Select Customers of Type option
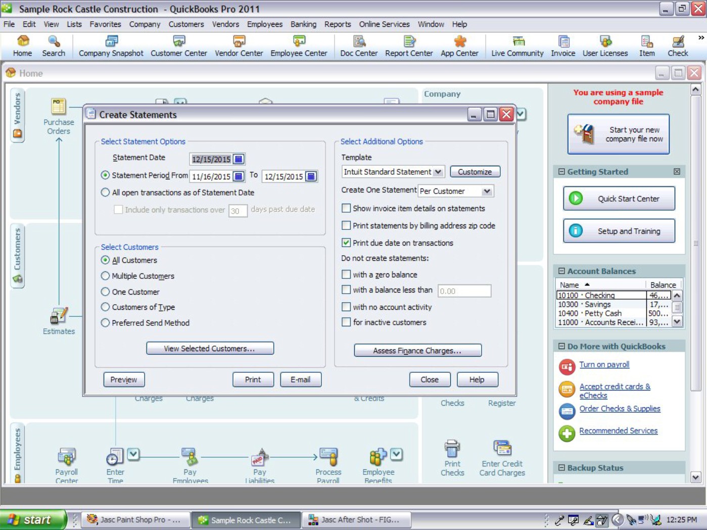The image size is (707, 530). click(x=105, y=307)
